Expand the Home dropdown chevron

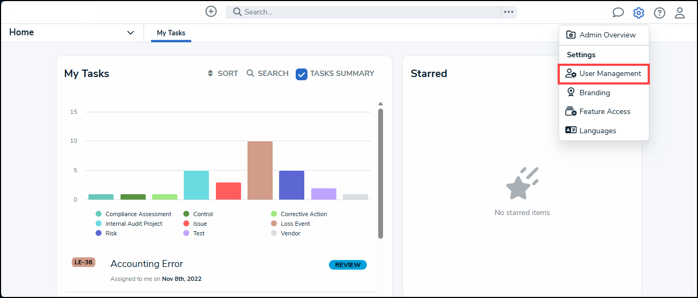(x=131, y=33)
